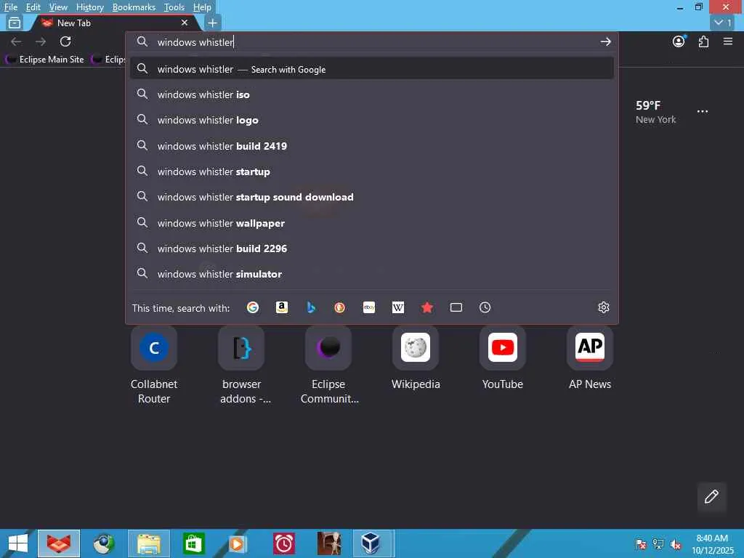Open the New York weather widget
This screenshot has height=558, width=744.
pyautogui.click(x=656, y=112)
